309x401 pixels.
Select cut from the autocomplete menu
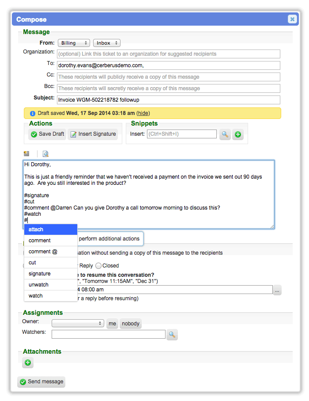tap(51, 263)
